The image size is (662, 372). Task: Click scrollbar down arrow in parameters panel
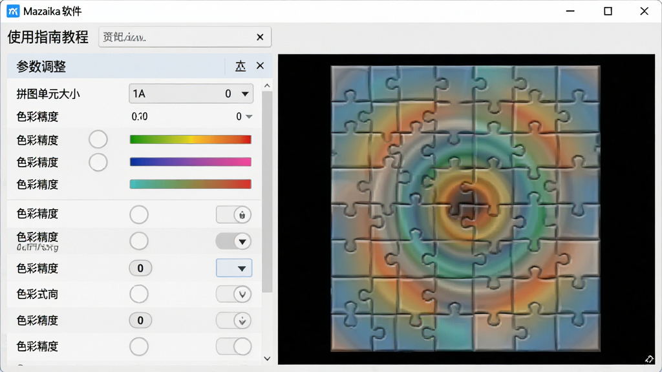[267, 358]
